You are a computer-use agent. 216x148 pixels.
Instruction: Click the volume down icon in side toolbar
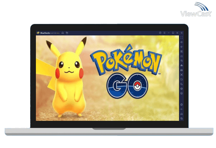tap(182, 47)
